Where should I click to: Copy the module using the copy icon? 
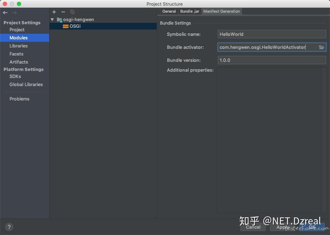coord(72,12)
